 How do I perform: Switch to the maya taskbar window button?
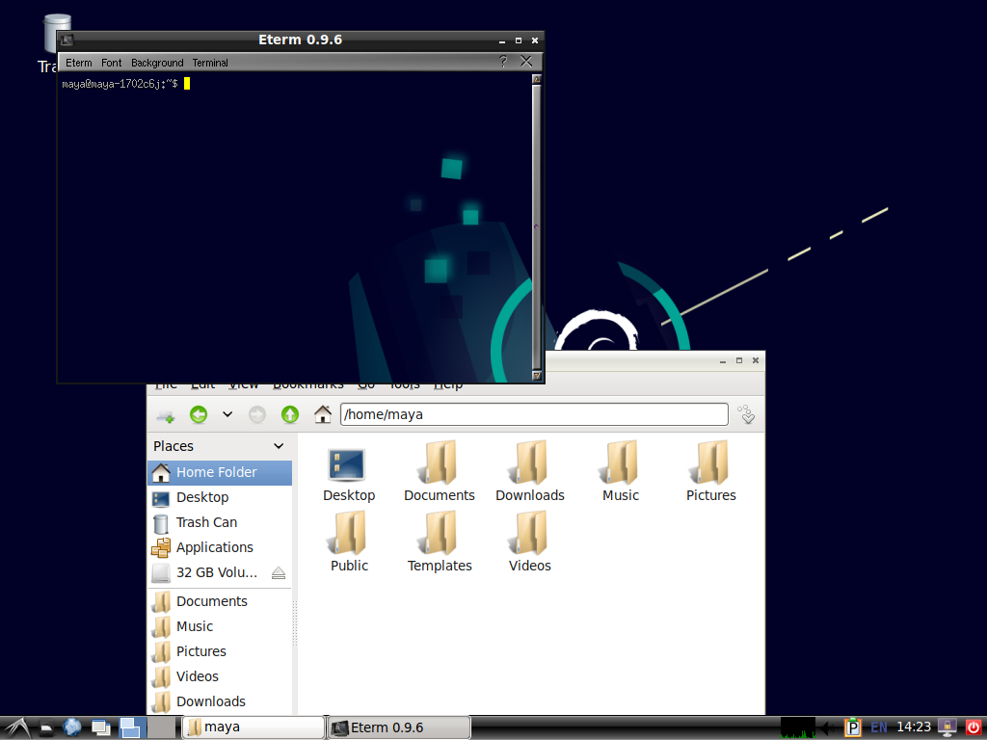coord(253,727)
